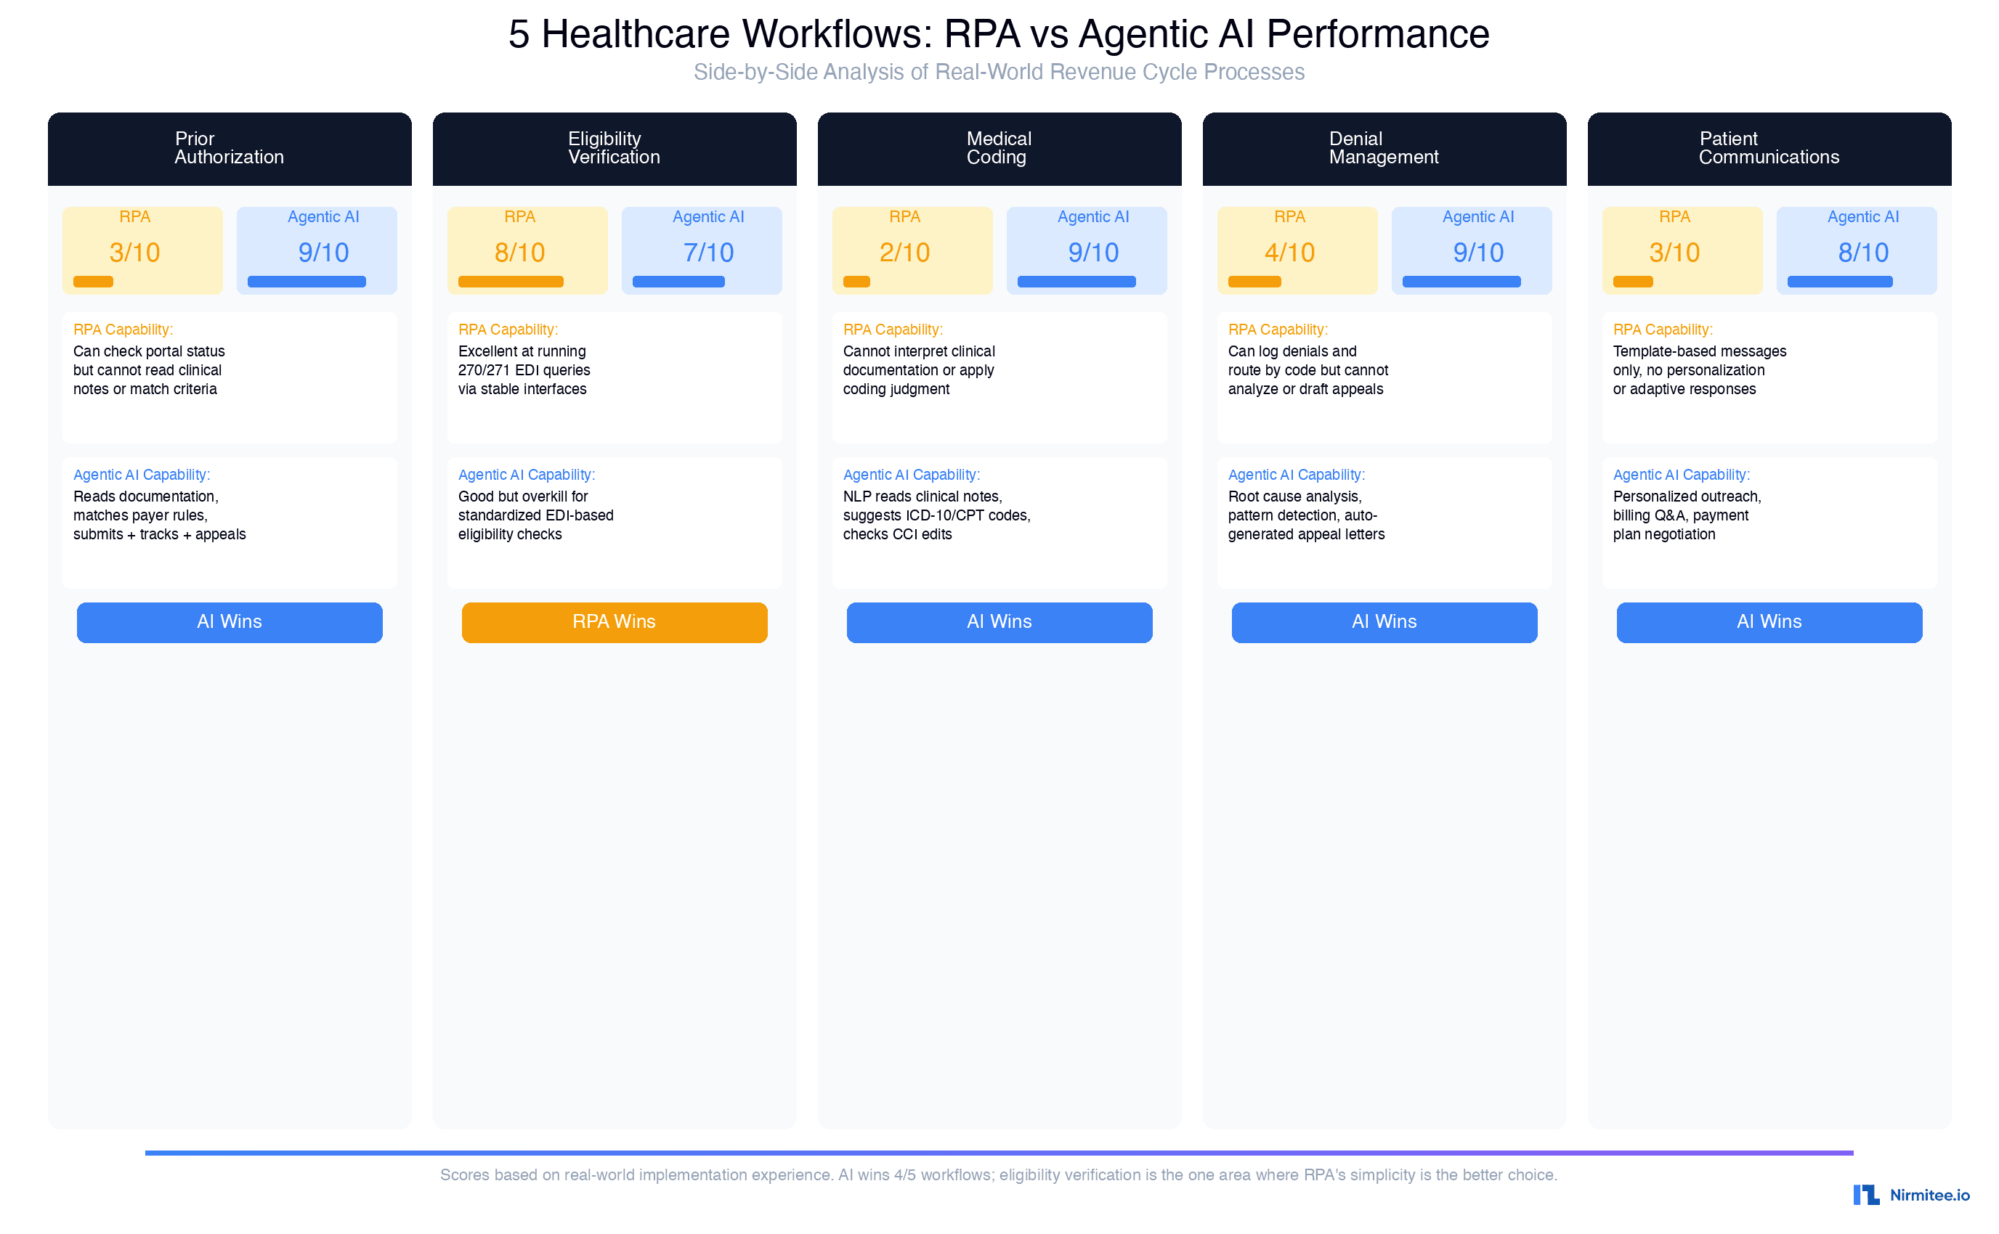Screen dimensions: 1999x1234
Task: Switch to the Medical Coding column tab
Action: (999, 149)
